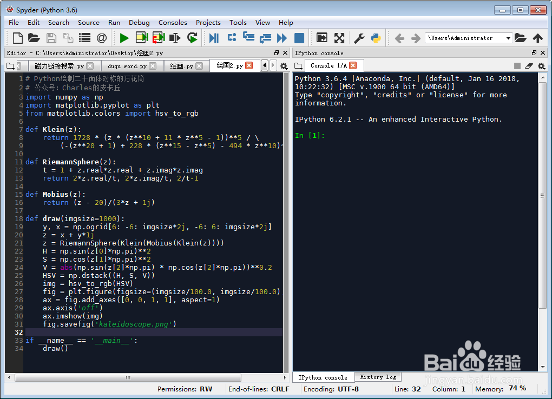The width and height of the screenshot is (552, 399).
Task: Stop debugging with blue square icon
Action: point(299,38)
